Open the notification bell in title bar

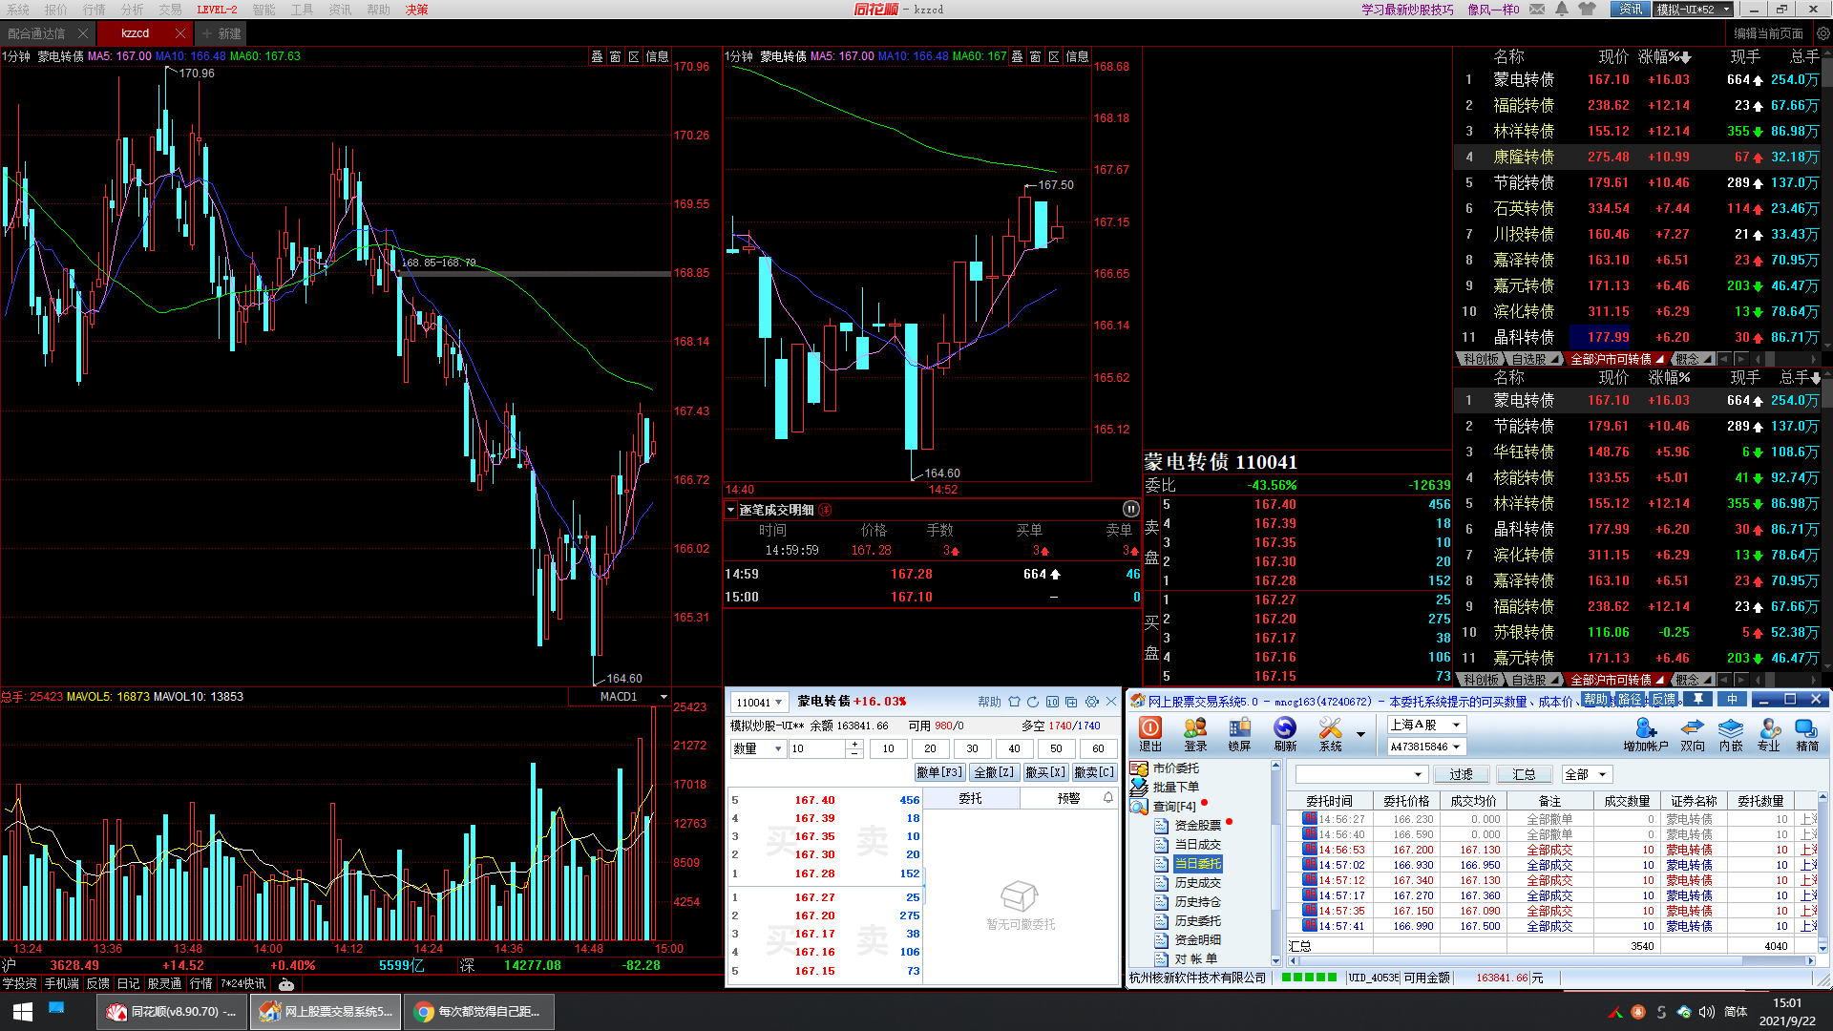coord(1562,9)
